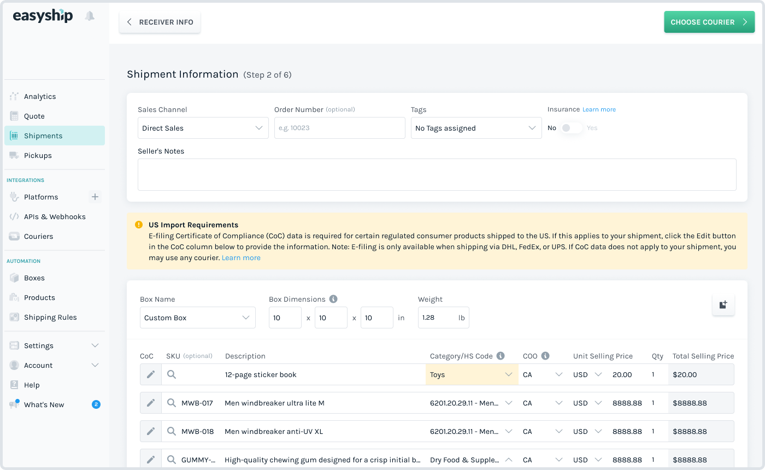
Task: Click the Pickups truck icon
Action: 14,155
